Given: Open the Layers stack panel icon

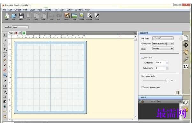Looking at the screenshot, I should point(186,103).
